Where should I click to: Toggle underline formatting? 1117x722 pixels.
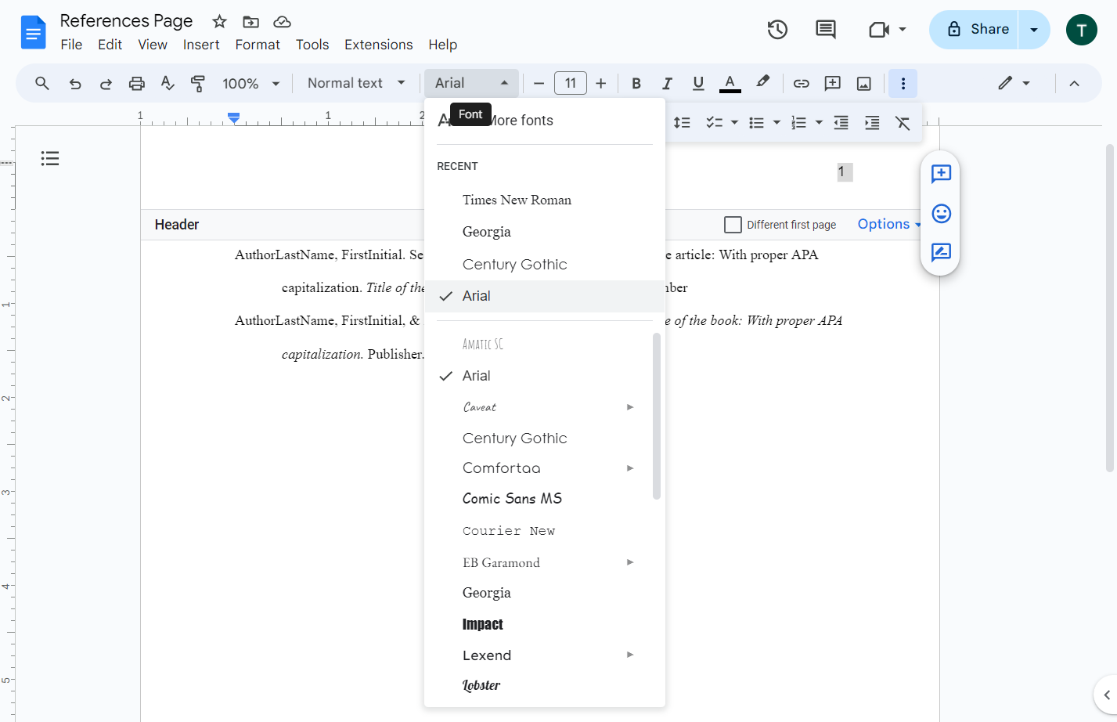pos(698,83)
